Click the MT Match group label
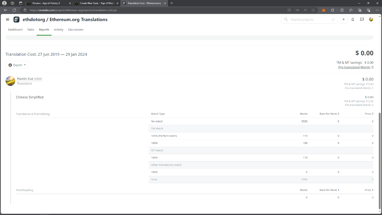 coord(157,150)
